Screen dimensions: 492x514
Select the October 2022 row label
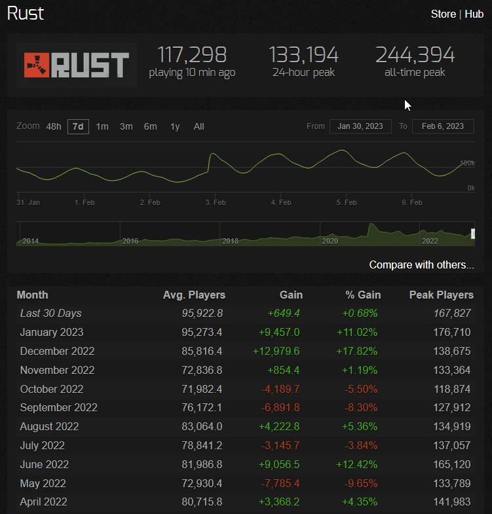52,390
